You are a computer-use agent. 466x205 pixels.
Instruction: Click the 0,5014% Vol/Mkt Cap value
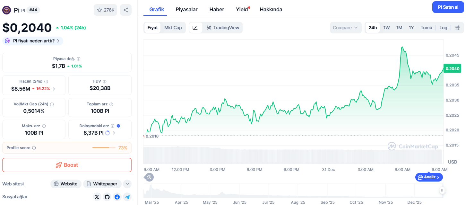tap(34, 111)
